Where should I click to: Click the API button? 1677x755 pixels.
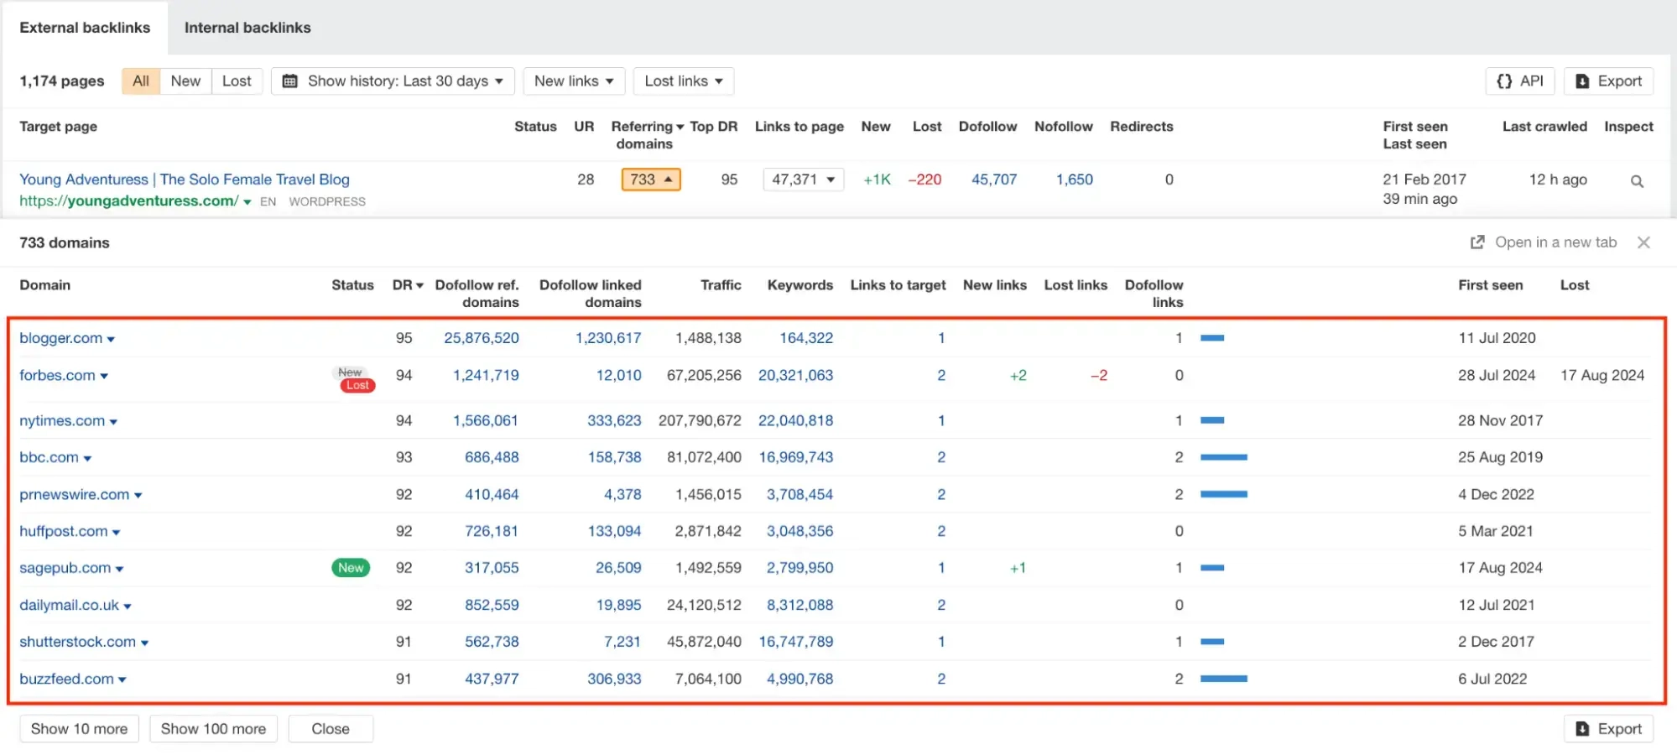(1519, 81)
